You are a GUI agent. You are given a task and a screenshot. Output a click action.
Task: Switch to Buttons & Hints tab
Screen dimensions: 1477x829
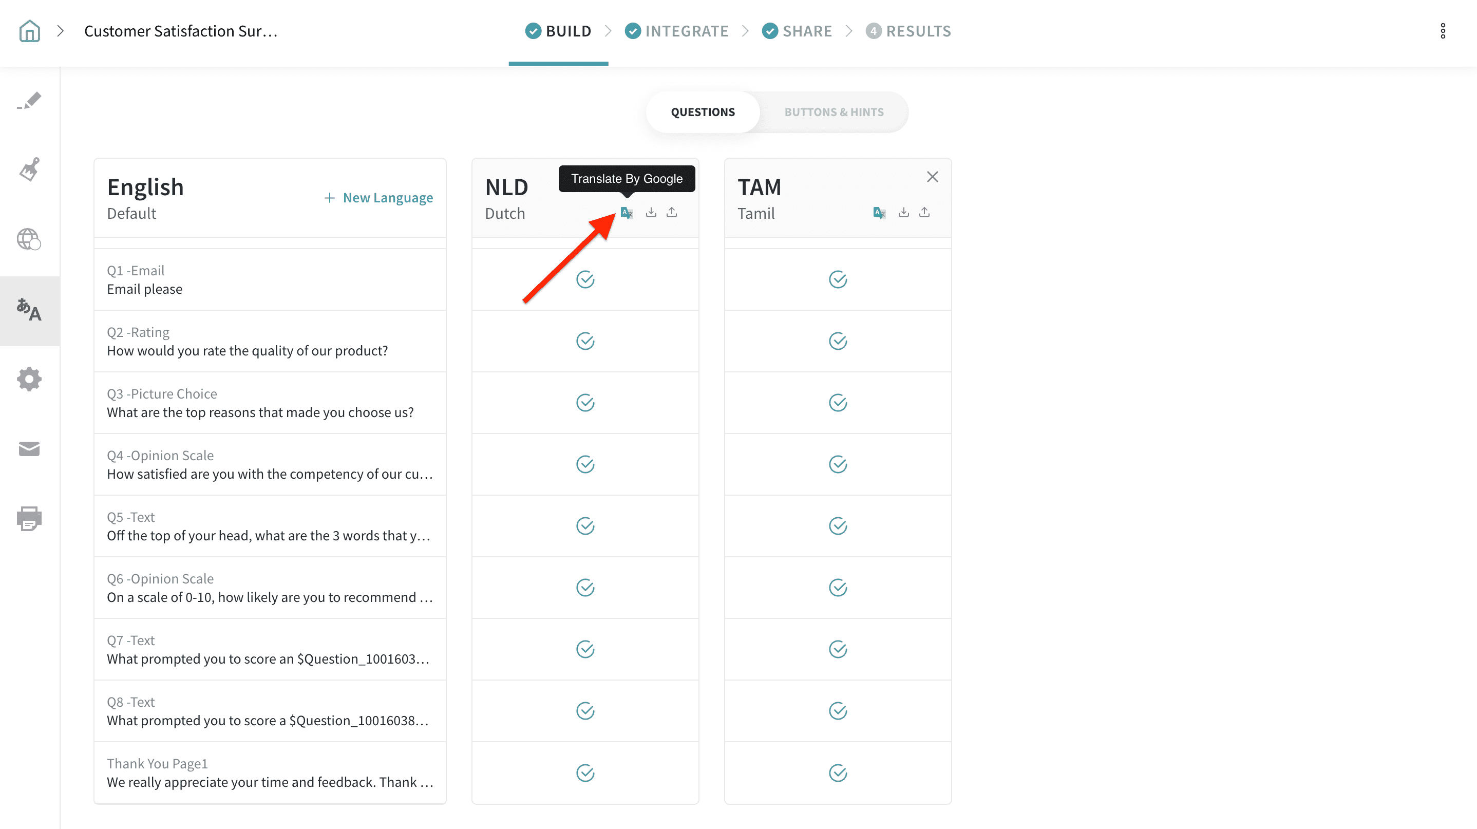(834, 112)
